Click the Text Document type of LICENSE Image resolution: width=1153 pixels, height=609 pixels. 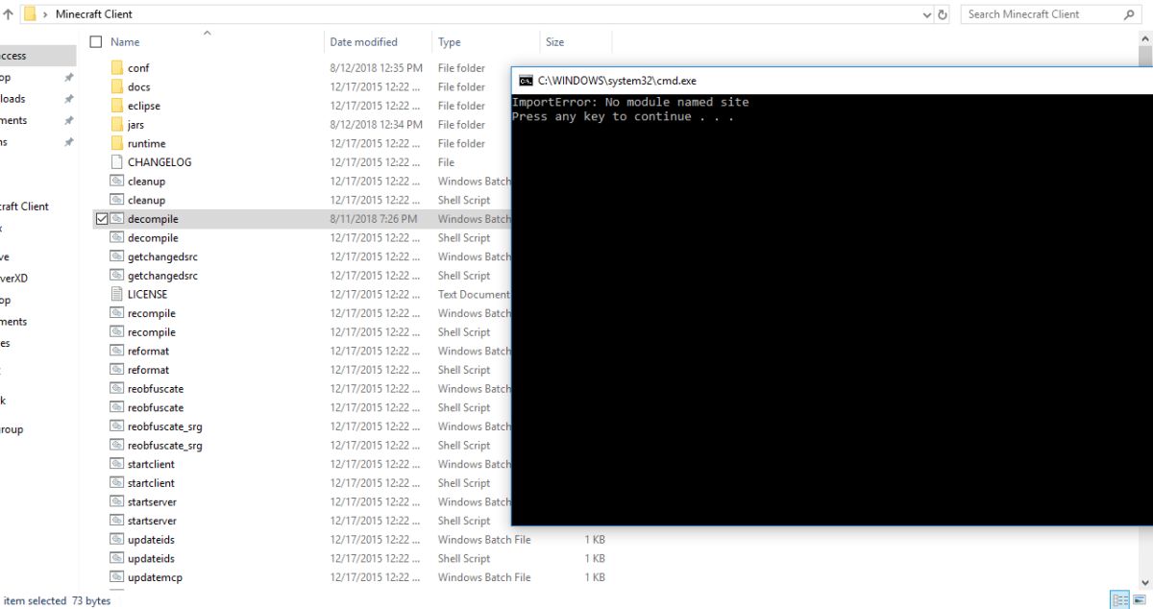[x=474, y=295]
